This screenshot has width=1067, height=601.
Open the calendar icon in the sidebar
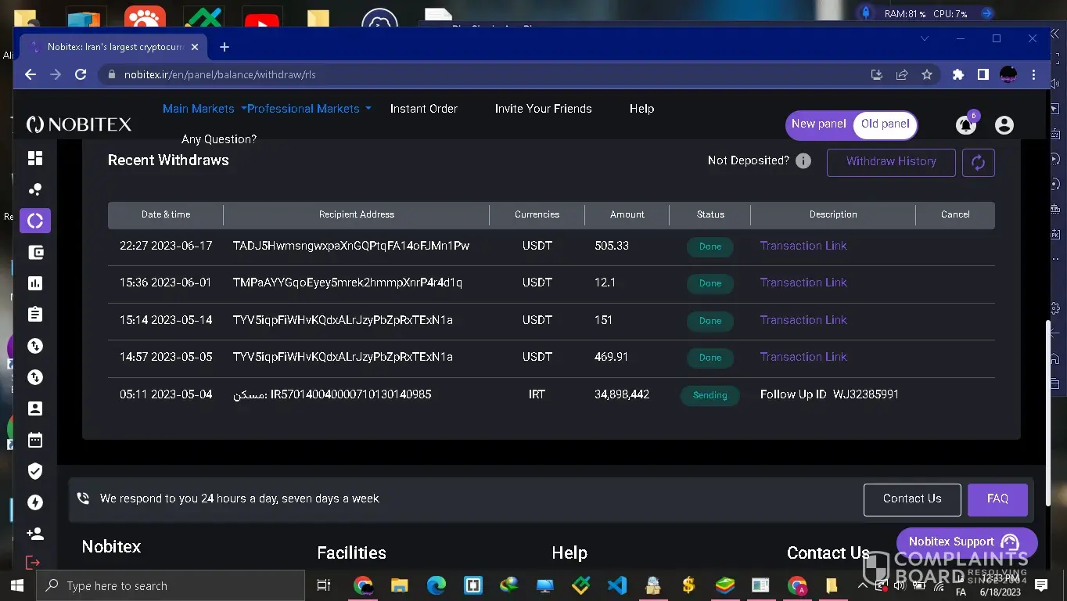(x=35, y=440)
